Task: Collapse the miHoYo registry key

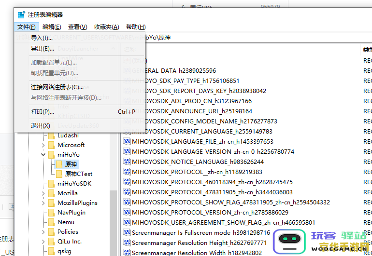Action: point(43,155)
